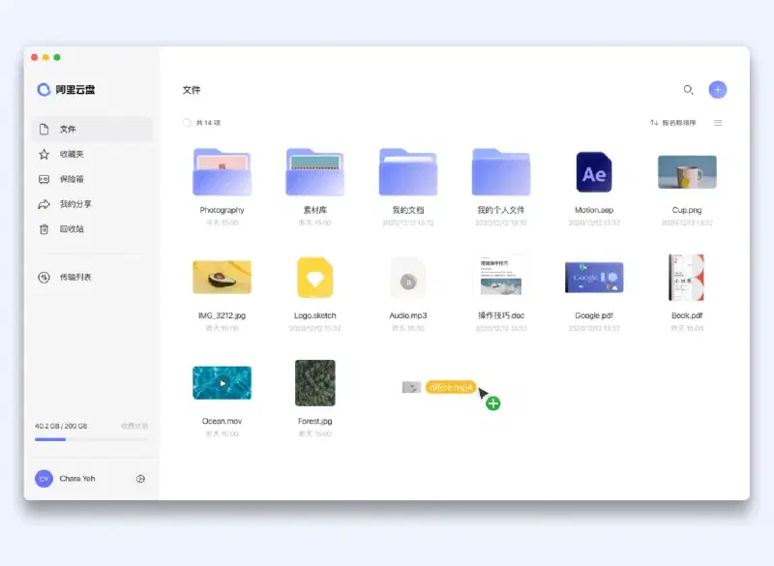Select the Photography folder

point(223,171)
